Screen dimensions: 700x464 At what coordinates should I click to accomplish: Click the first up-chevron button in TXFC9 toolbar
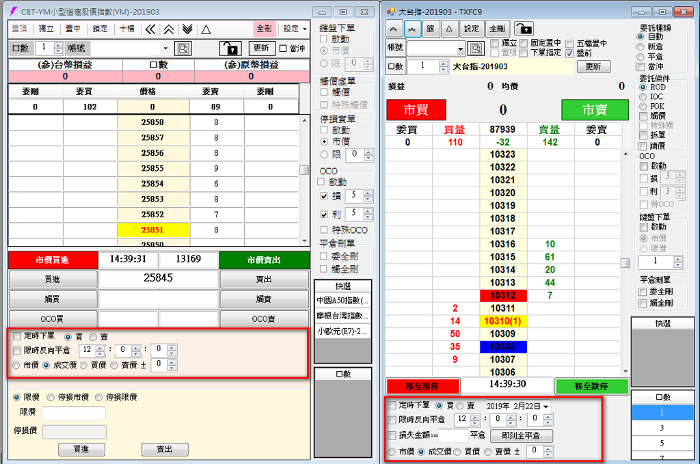tap(393, 29)
